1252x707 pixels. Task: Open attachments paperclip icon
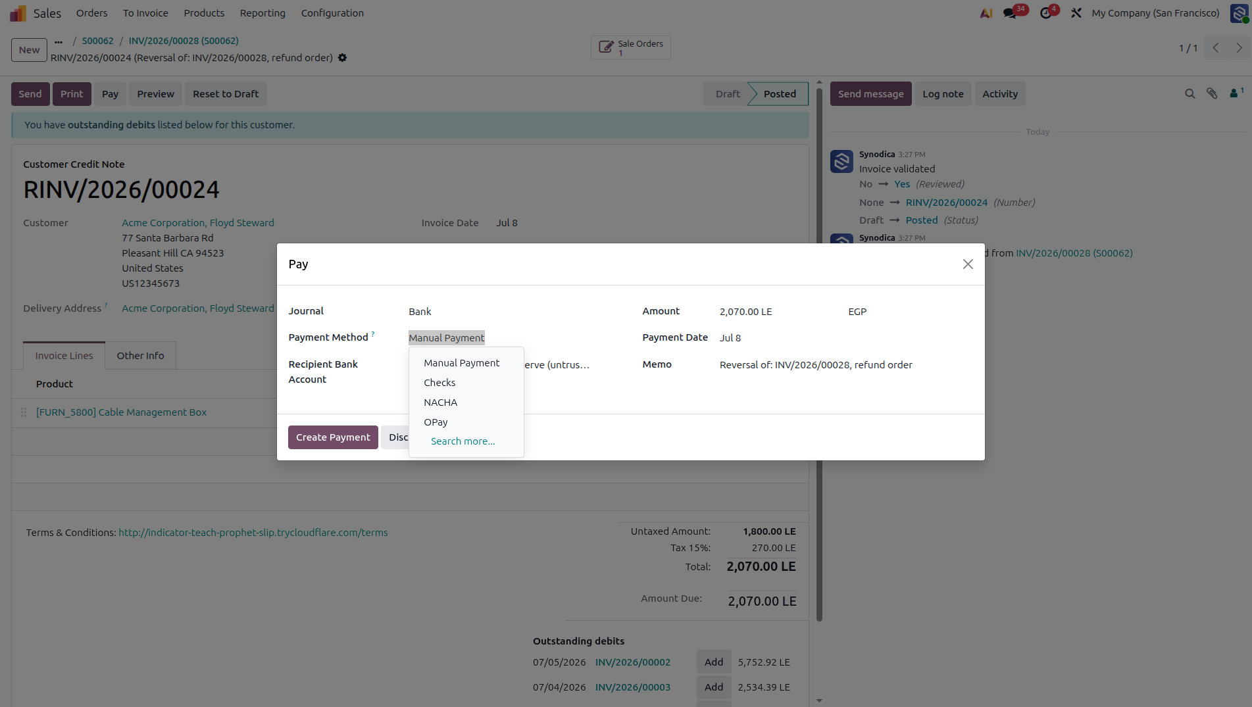pos(1212,93)
